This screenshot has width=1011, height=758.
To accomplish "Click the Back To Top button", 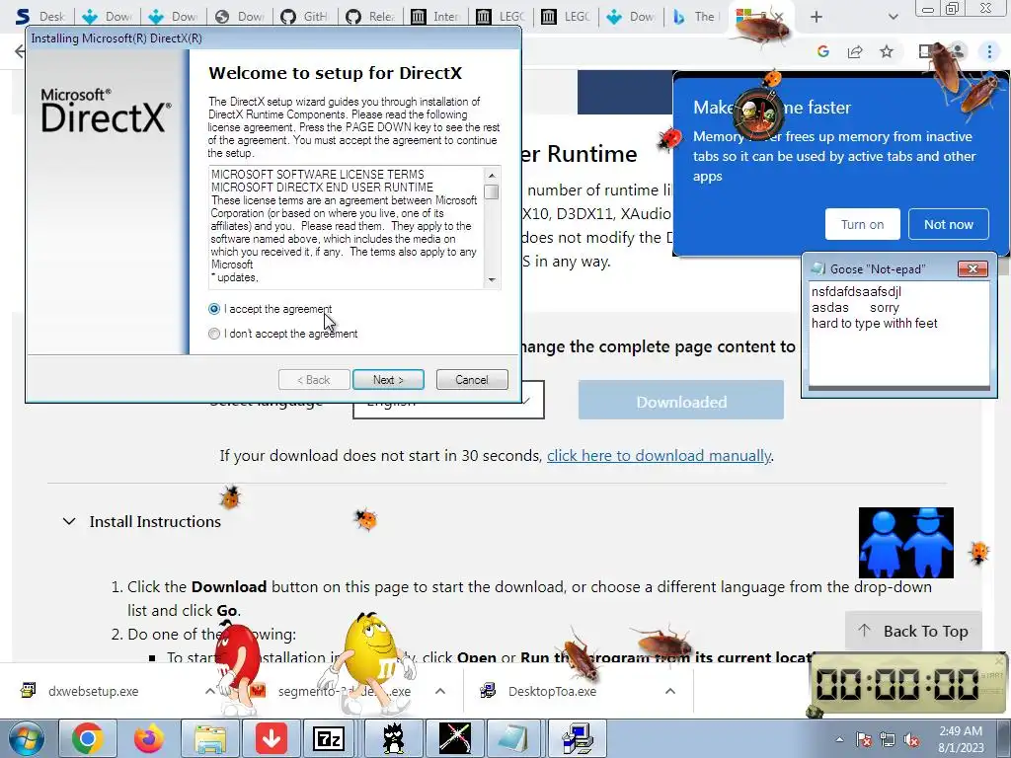I will click(x=913, y=631).
